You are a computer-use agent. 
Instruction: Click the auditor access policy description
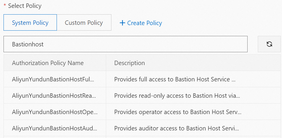(176, 128)
